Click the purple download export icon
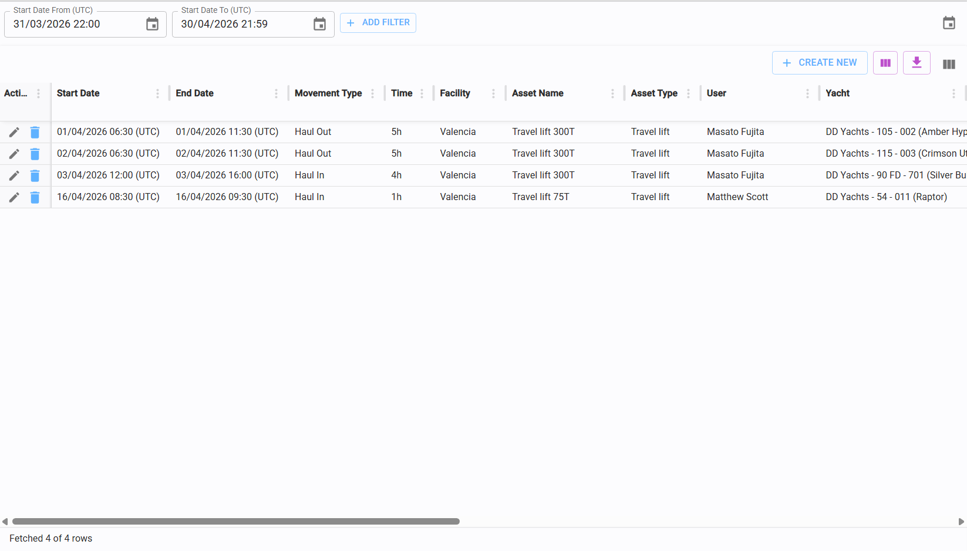Viewport: 967px width, 551px height. click(x=916, y=63)
